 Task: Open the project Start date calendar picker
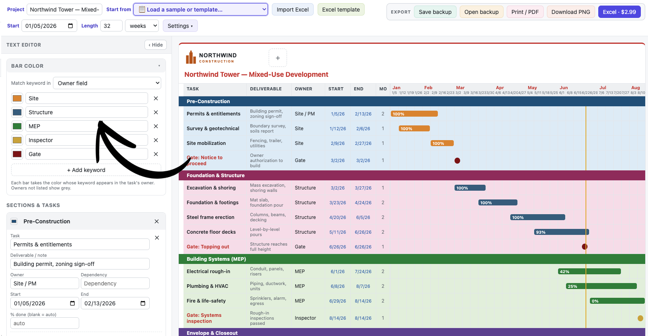tap(70, 26)
